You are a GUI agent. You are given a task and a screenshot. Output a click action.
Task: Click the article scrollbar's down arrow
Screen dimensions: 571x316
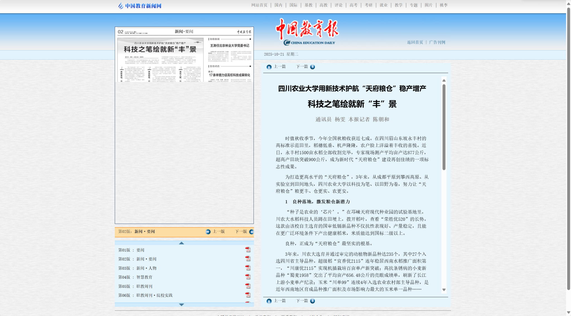[444, 290]
